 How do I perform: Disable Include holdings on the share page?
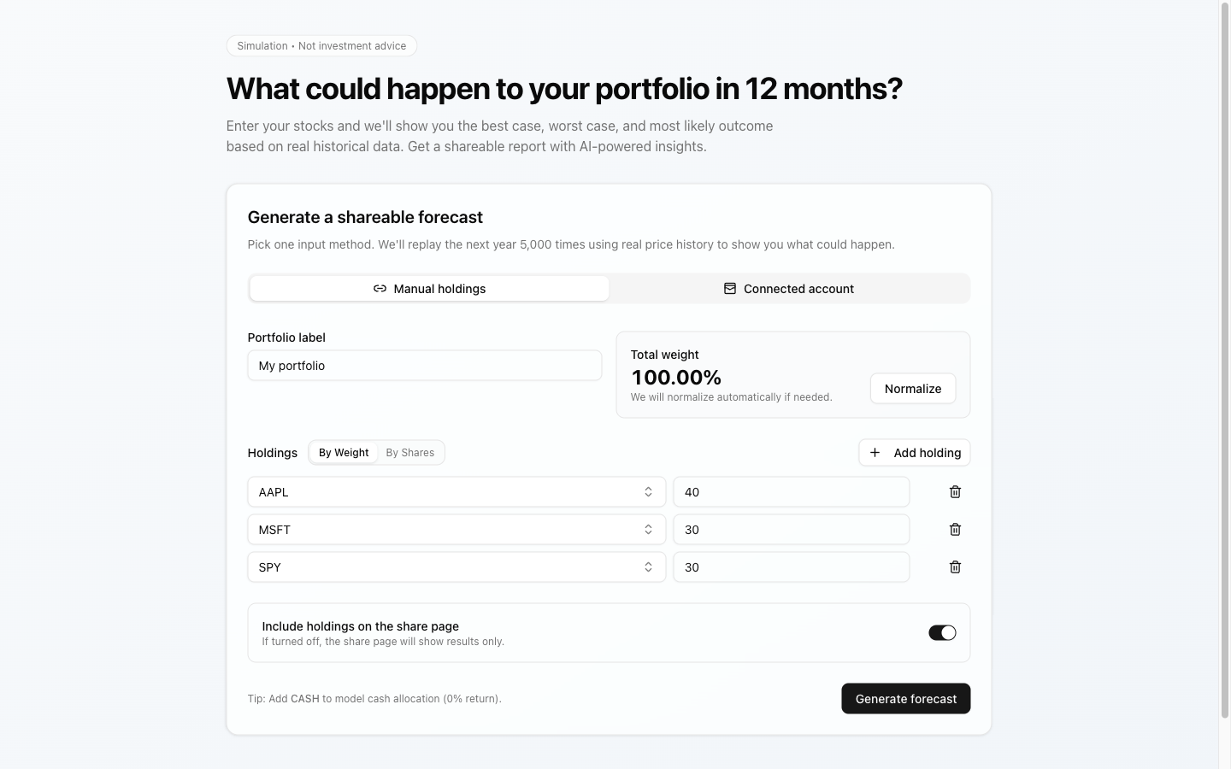(942, 632)
